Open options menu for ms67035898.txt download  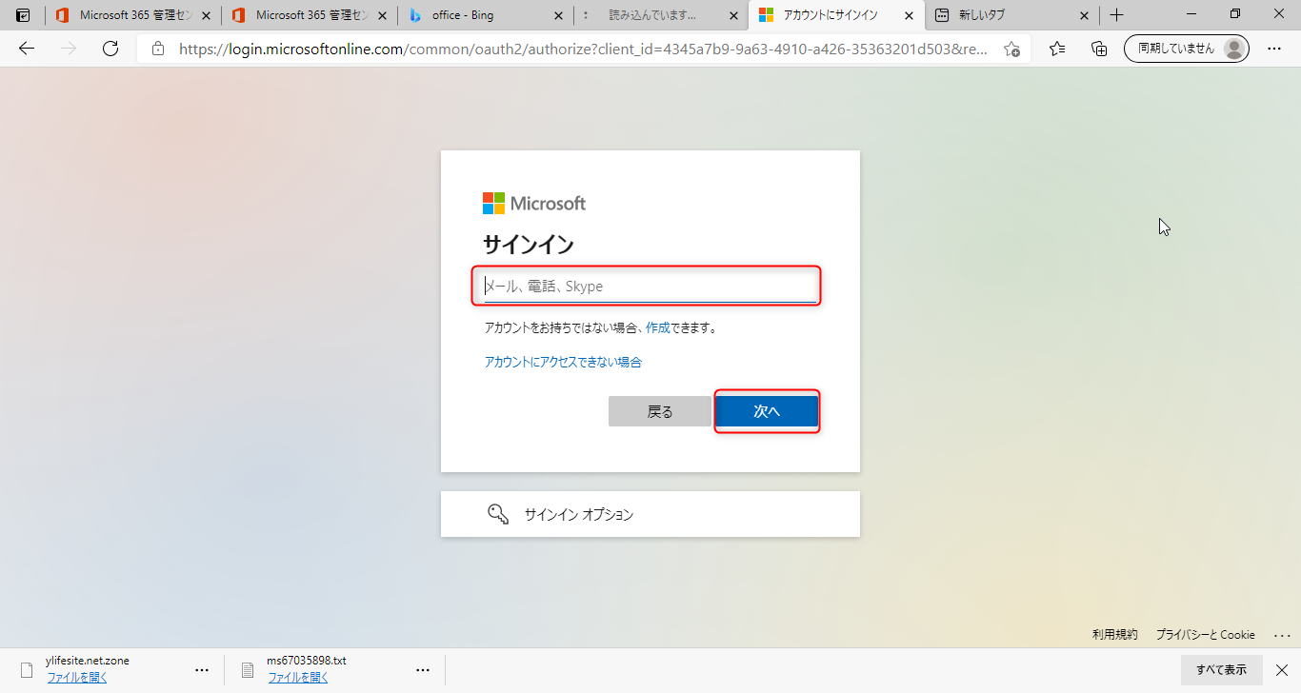pyautogui.click(x=423, y=669)
